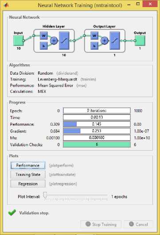The image size is (160, 235).
Task: Click the green Validation Checks bar
Action: point(97,144)
